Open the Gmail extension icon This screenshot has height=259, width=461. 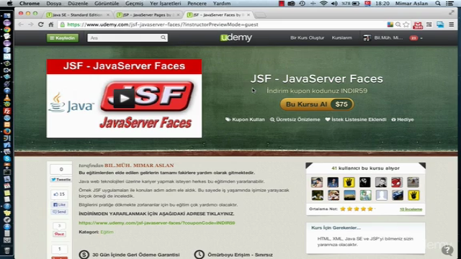click(418, 25)
